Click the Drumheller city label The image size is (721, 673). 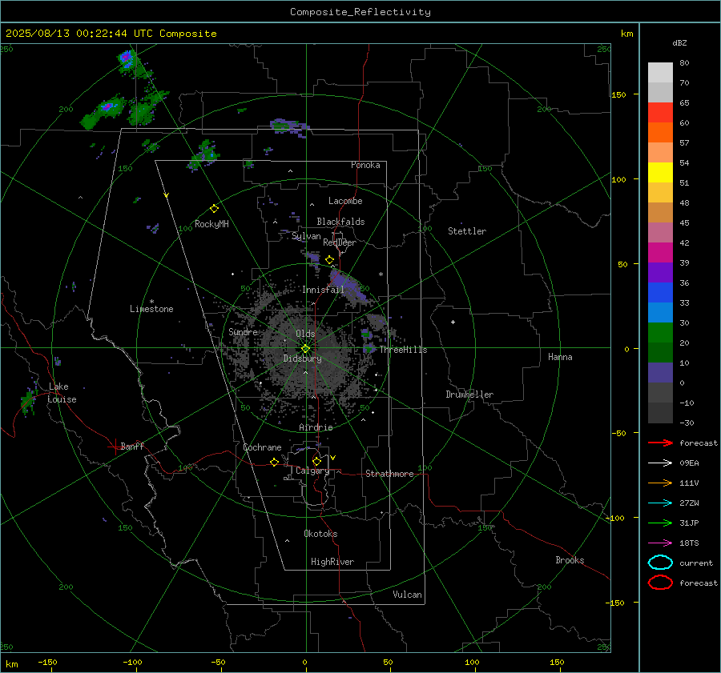click(469, 395)
